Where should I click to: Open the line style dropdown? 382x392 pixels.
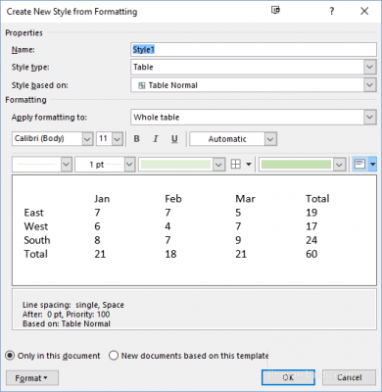pos(67,165)
